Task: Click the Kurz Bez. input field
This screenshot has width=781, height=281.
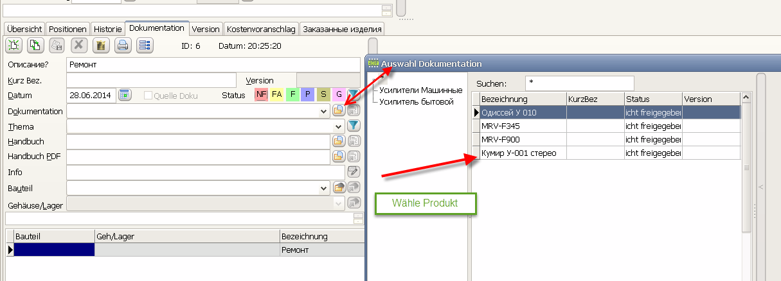Action: point(151,80)
